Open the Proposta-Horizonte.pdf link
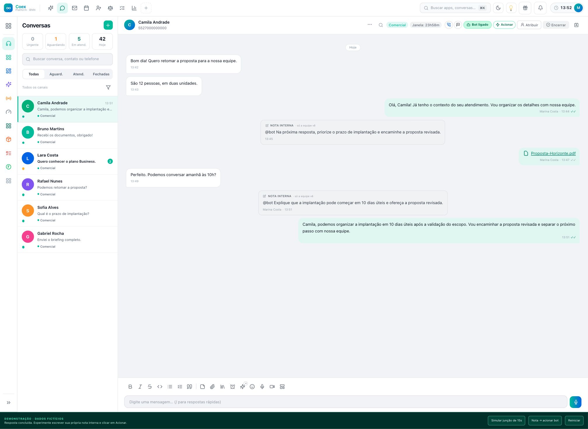Screen dimensions: 588x429 coord(553,153)
